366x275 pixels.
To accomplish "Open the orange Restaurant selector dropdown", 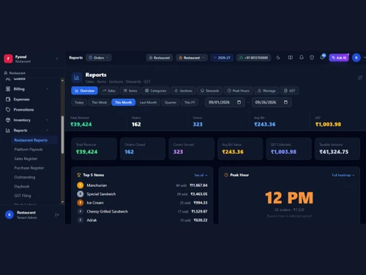I will tap(192, 58).
